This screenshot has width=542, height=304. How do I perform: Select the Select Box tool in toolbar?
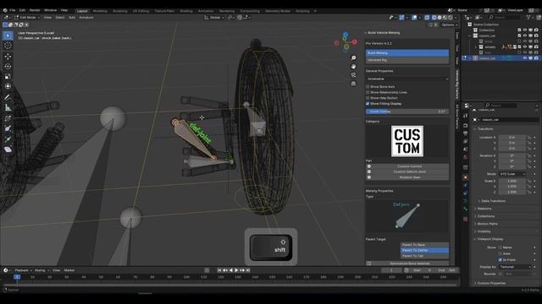coord(8,35)
